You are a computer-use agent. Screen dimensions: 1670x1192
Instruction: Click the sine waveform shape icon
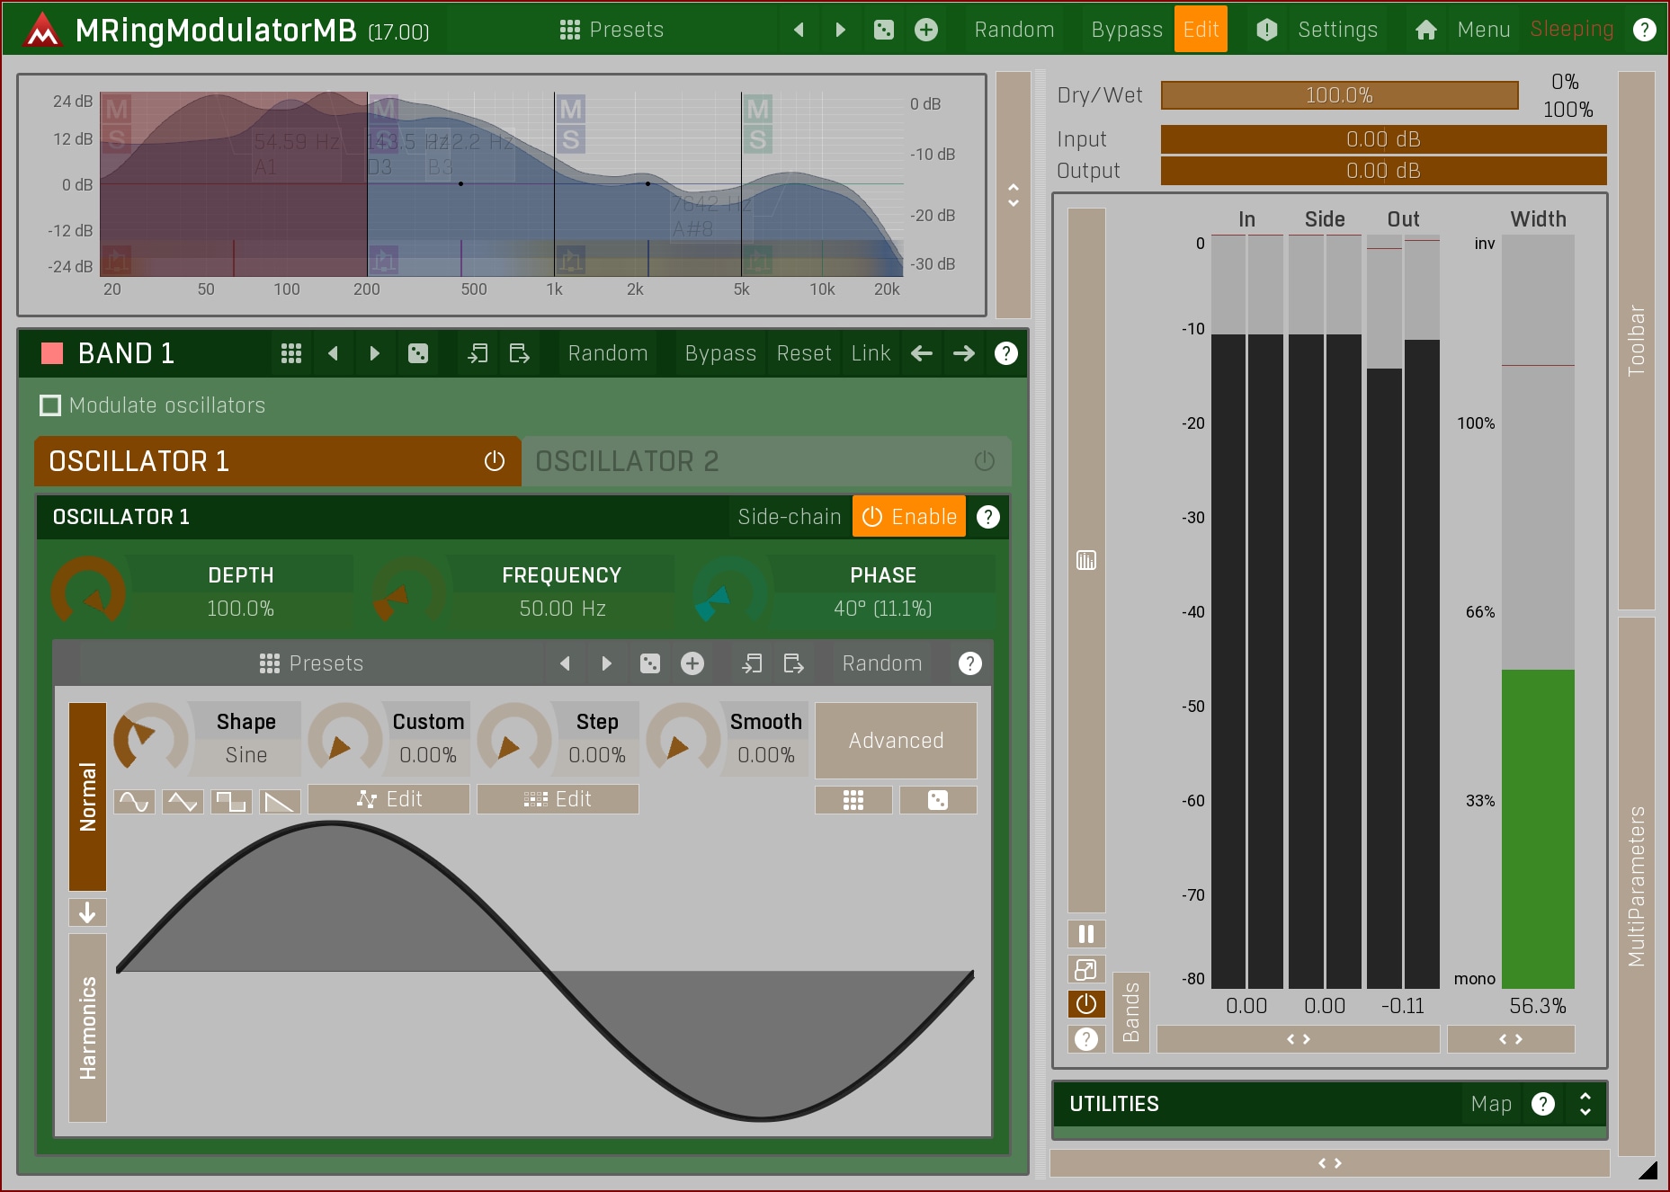point(134,801)
